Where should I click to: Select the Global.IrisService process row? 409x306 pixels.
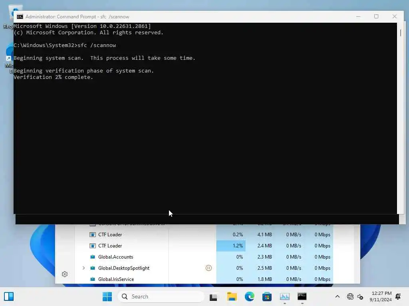coord(204,279)
